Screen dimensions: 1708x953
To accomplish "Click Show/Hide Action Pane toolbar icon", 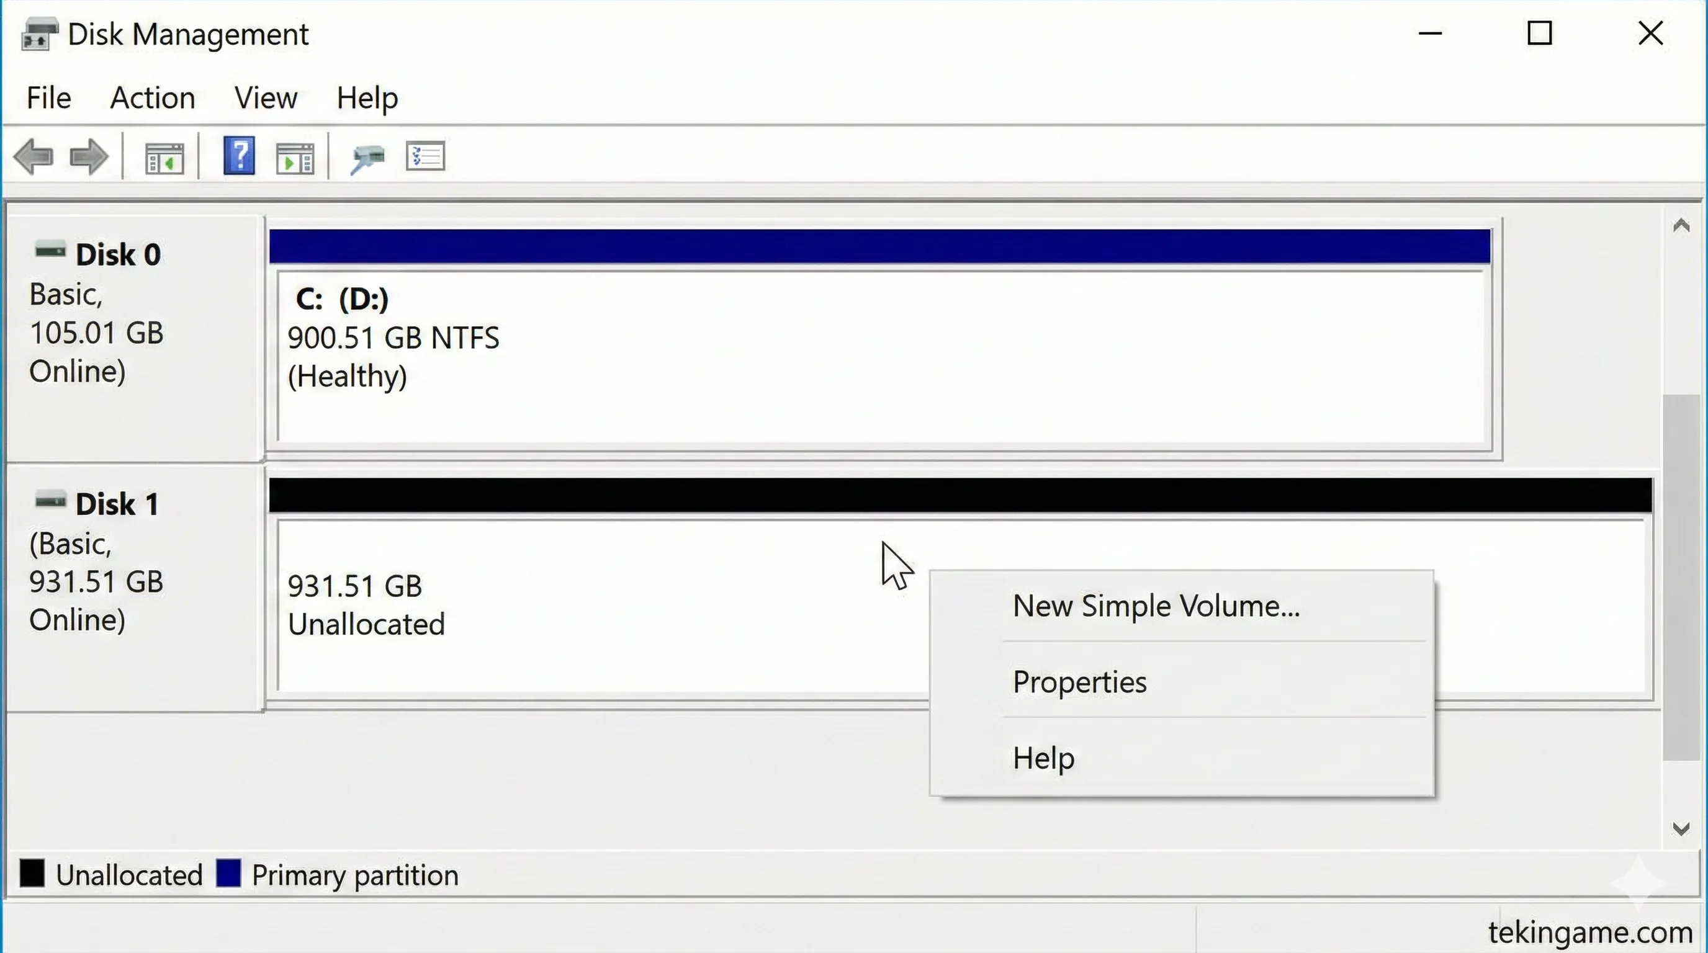I will (x=295, y=158).
